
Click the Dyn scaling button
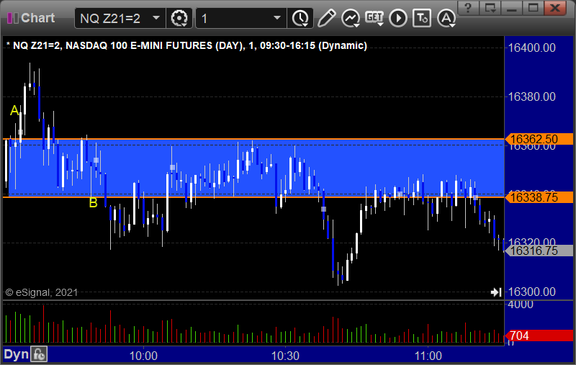click(16, 355)
